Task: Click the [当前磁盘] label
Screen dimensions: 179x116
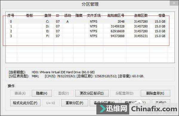Action: click(17, 72)
